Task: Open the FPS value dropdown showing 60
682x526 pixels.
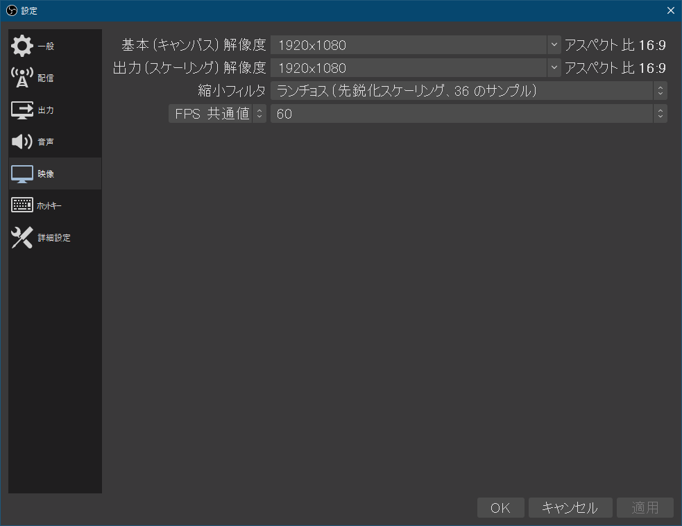Action: point(659,113)
